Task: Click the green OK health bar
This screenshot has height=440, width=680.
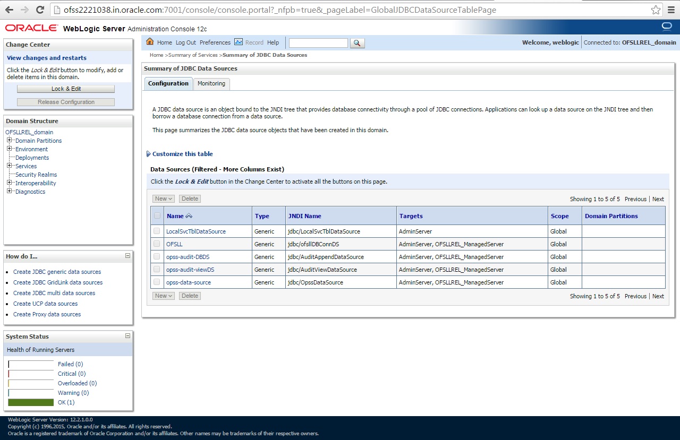Action: [31, 402]
